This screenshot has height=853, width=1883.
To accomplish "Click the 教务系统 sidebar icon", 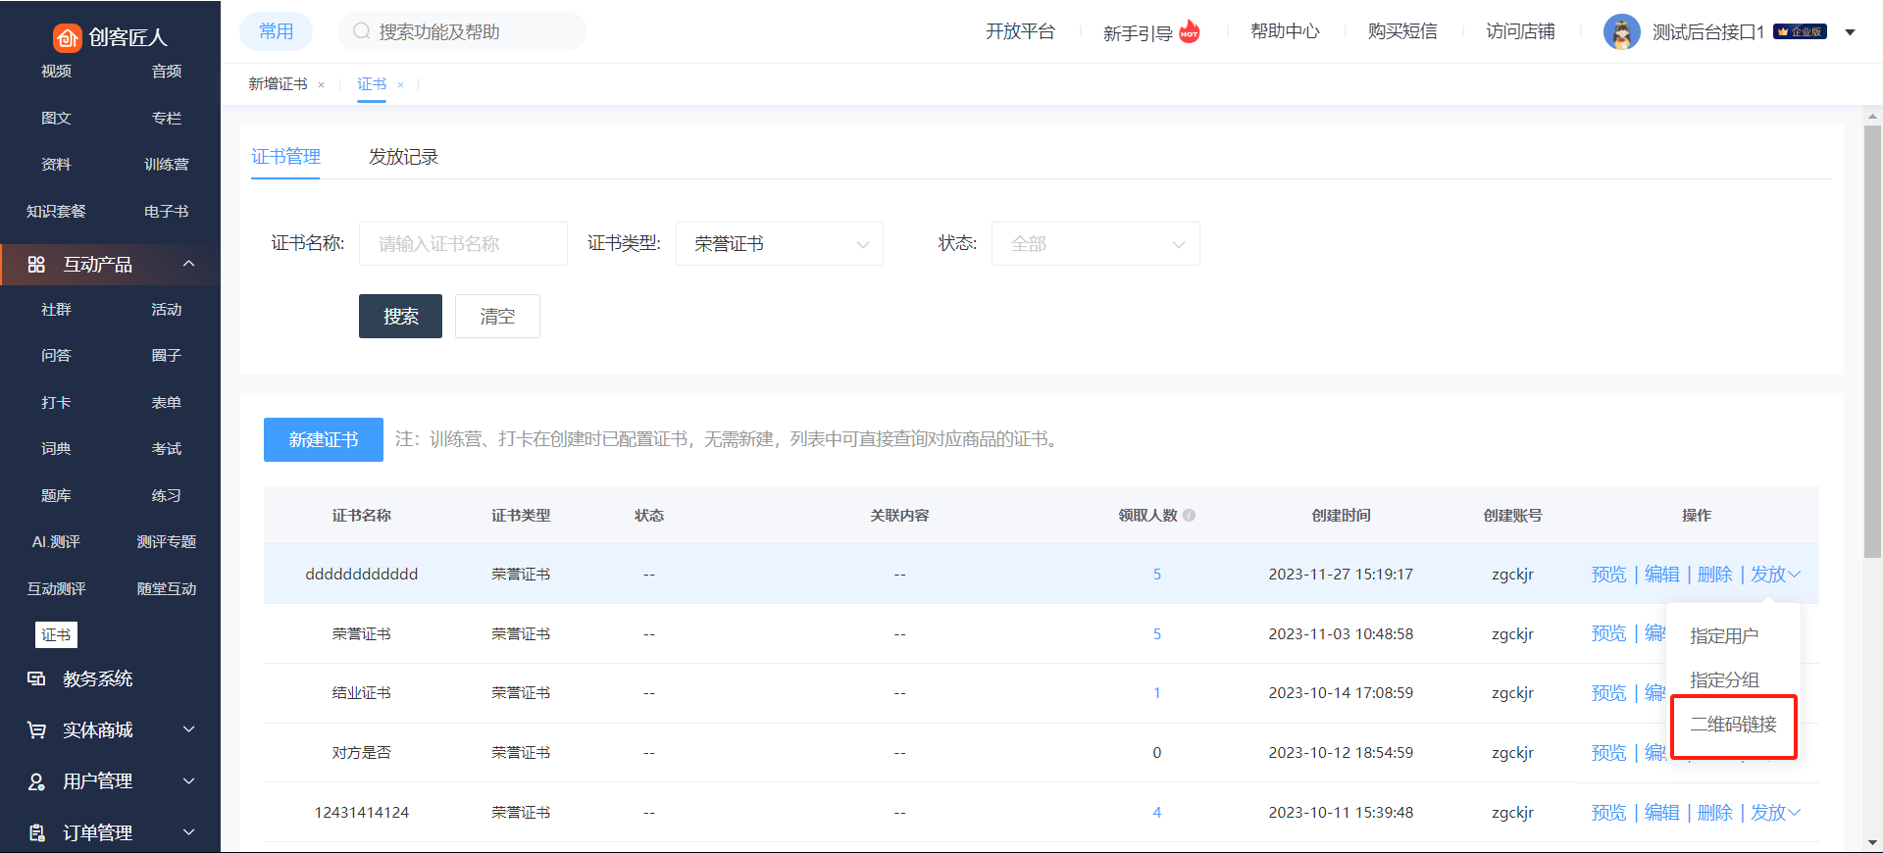I will [36, 678].
